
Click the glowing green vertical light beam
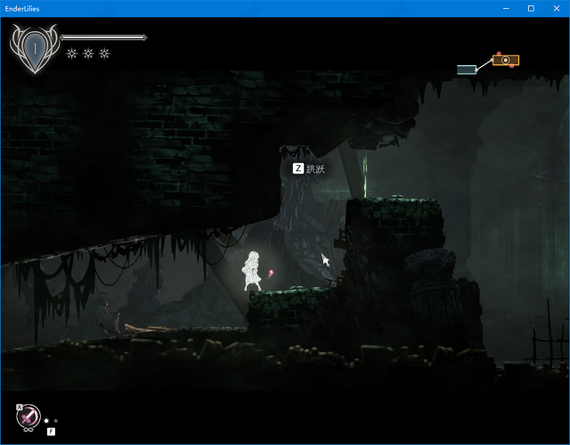pyautogui.click(x=365, y=176)
